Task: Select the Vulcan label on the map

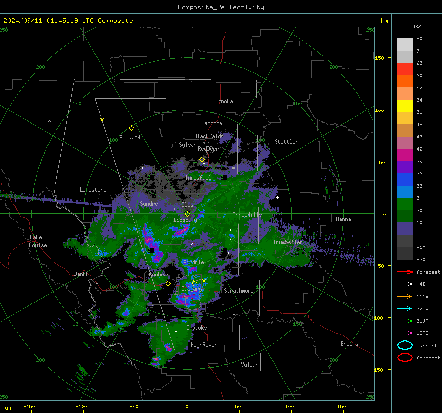Action: (249, 365)
